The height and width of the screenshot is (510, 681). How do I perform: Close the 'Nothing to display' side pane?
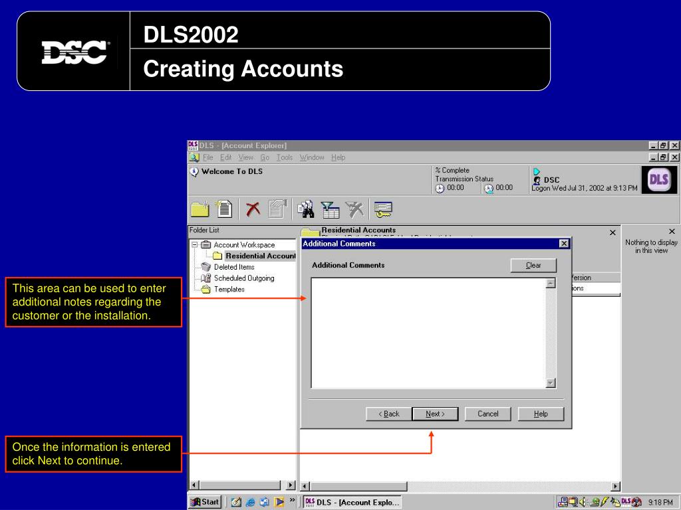coord(672,232)
